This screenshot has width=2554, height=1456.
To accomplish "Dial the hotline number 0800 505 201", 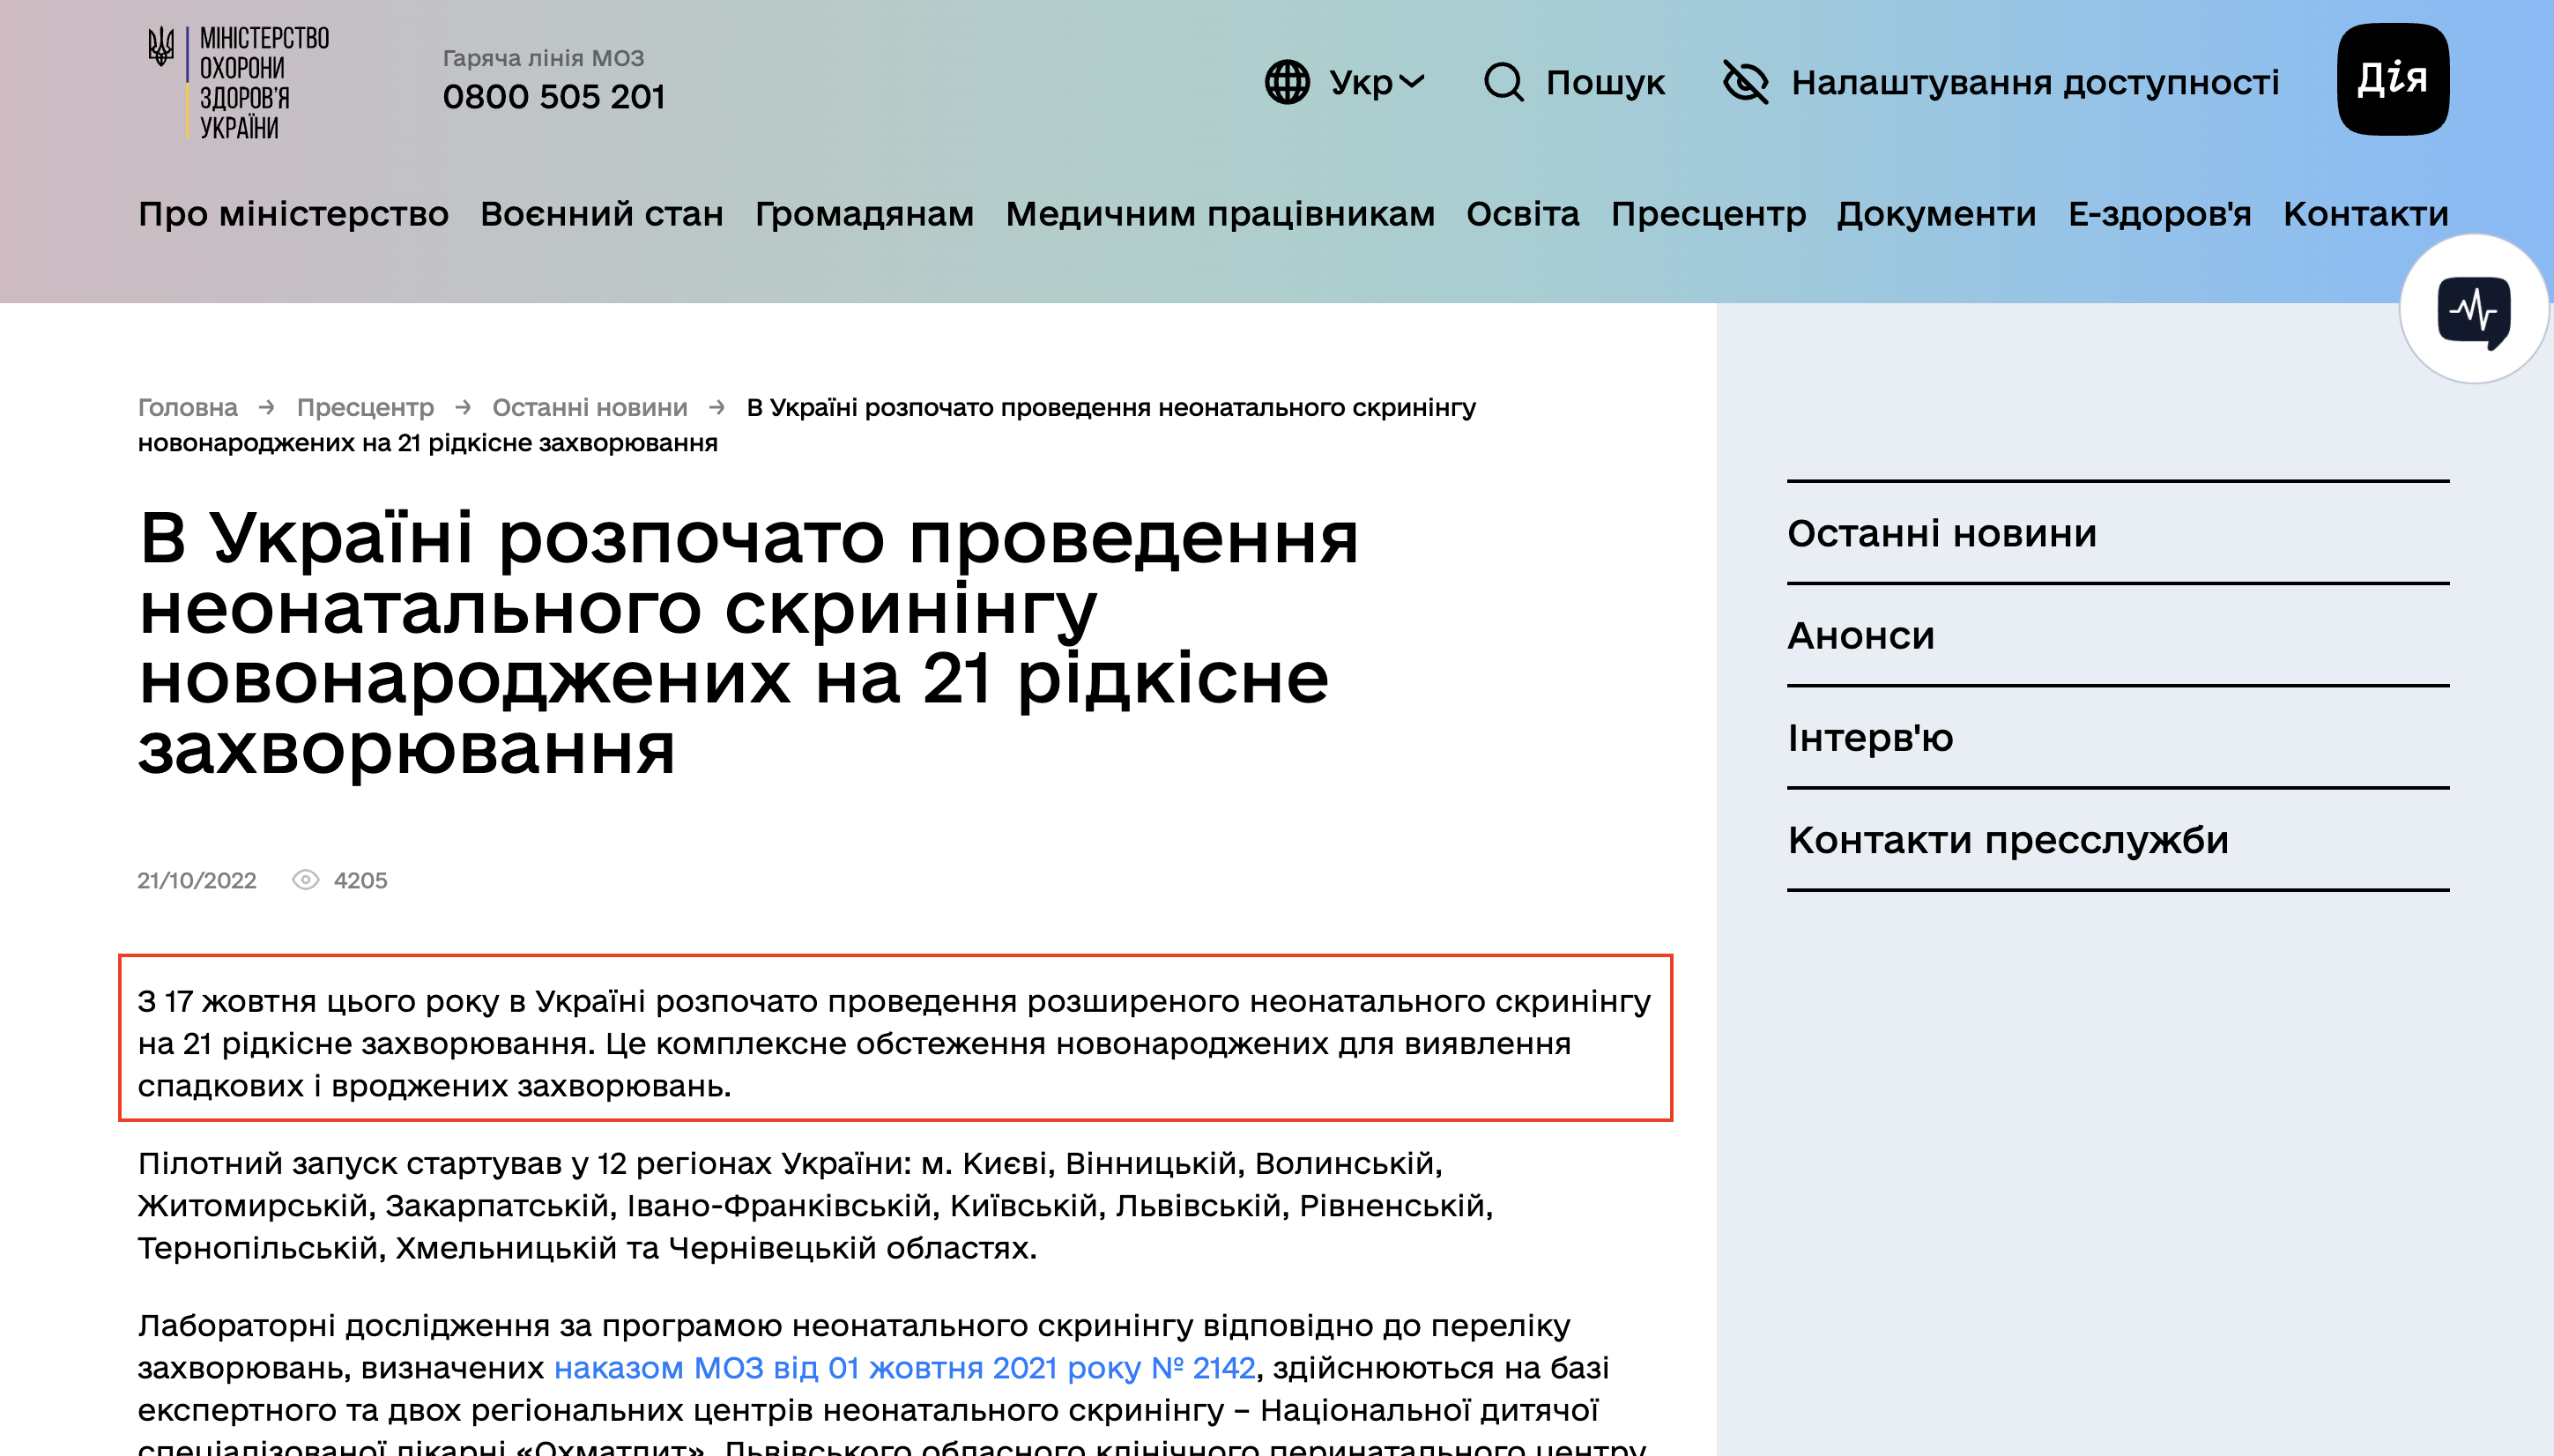I will point(553,98).
